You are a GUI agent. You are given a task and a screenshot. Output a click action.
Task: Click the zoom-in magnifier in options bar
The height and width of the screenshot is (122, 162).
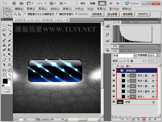[x=16, y=14]
